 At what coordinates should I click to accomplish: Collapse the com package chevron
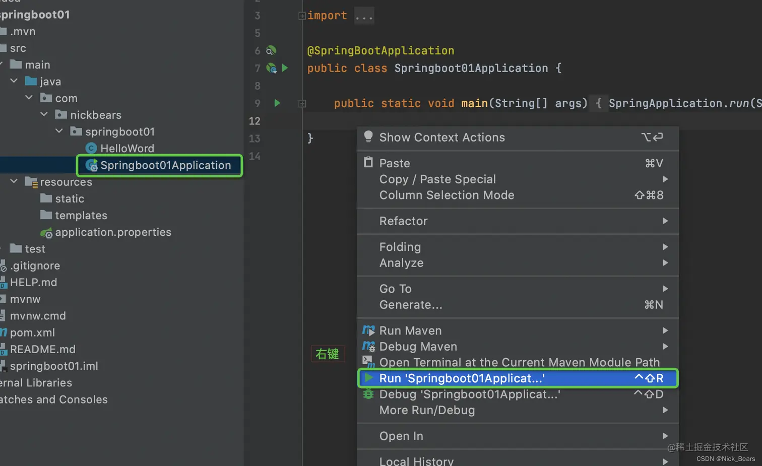tap(29, 97)
